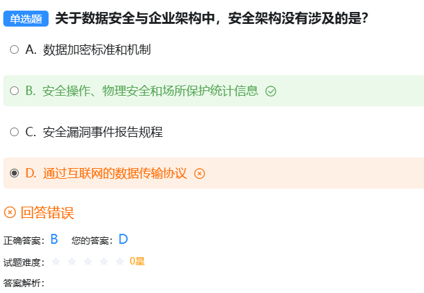Click the fifth difficulty star
This screenshot has width=424, height=293.
pyautogui.click(x=120, y=262)
